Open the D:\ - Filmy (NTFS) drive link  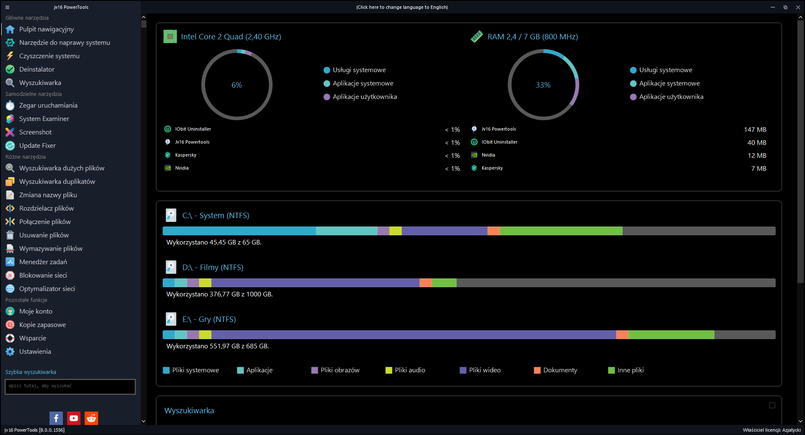(x=213, y=268)
